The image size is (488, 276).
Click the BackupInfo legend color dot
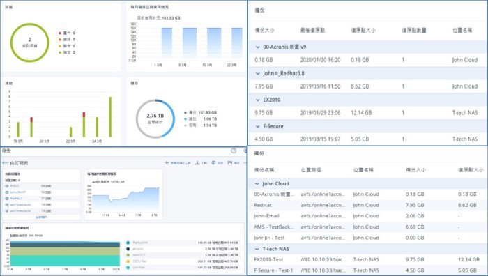click(x=128, y=243)
